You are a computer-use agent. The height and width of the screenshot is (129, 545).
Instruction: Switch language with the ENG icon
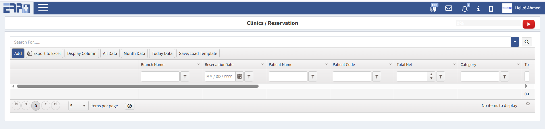(433, 8)
